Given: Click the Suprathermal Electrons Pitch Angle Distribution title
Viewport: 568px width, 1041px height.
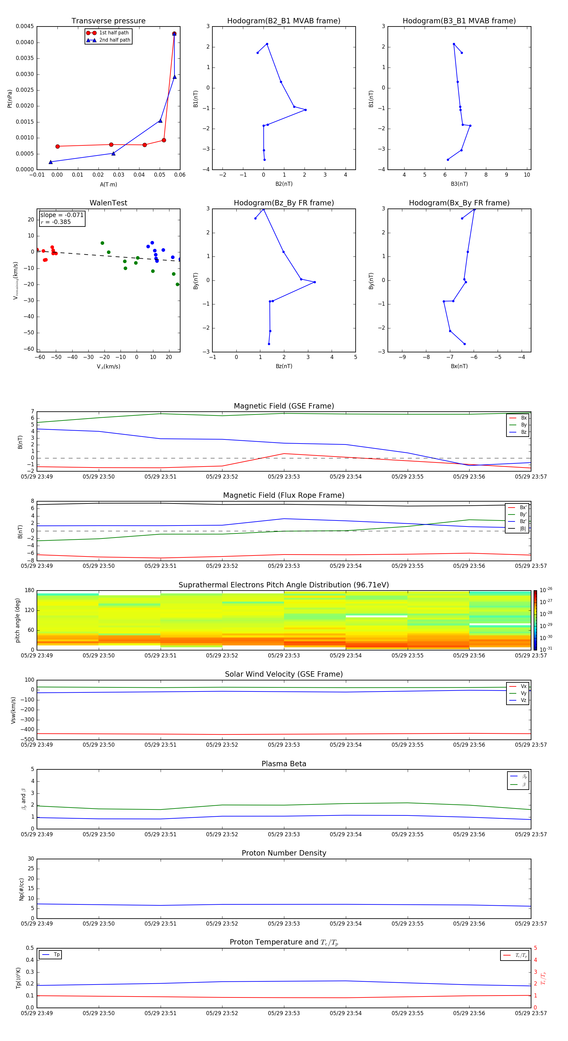Looking at the screenshot, I should pyautogui.click(x=284, y=585).
